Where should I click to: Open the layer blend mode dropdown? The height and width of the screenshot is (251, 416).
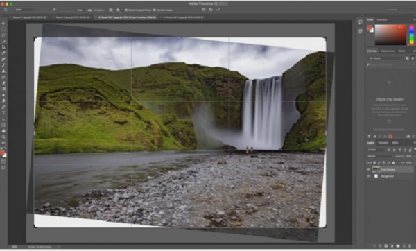click(x=376, y=156)
